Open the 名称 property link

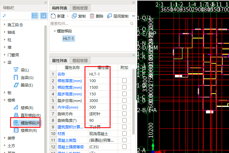61,74
